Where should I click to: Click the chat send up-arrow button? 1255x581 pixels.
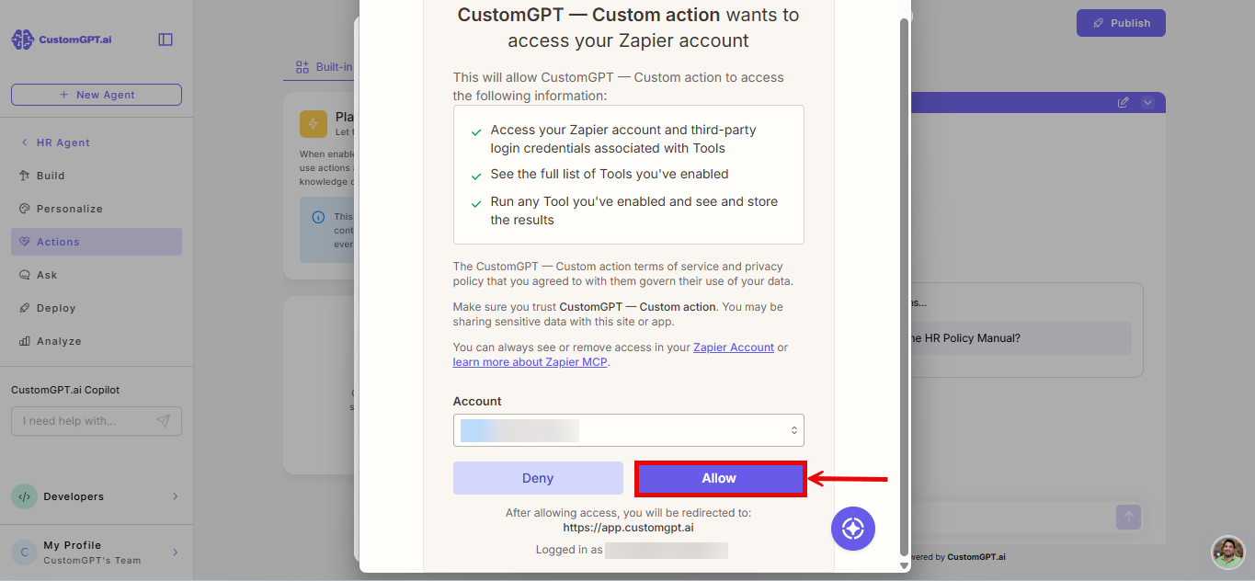1128,517
